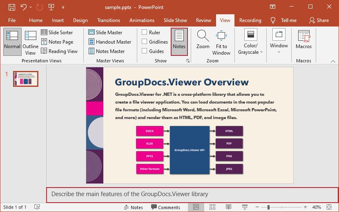This screenshot has width=339, height=212.
Task: Switch to Notes Page view
Action: point(57,42)
